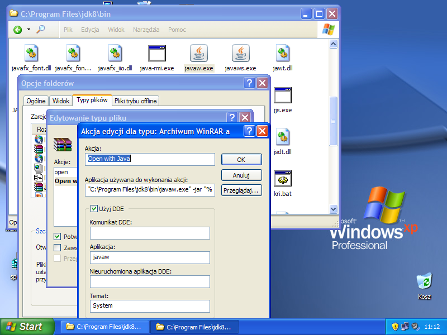
Task: Switch to the Pliki trybu offline tab
Action: (135, 101)
